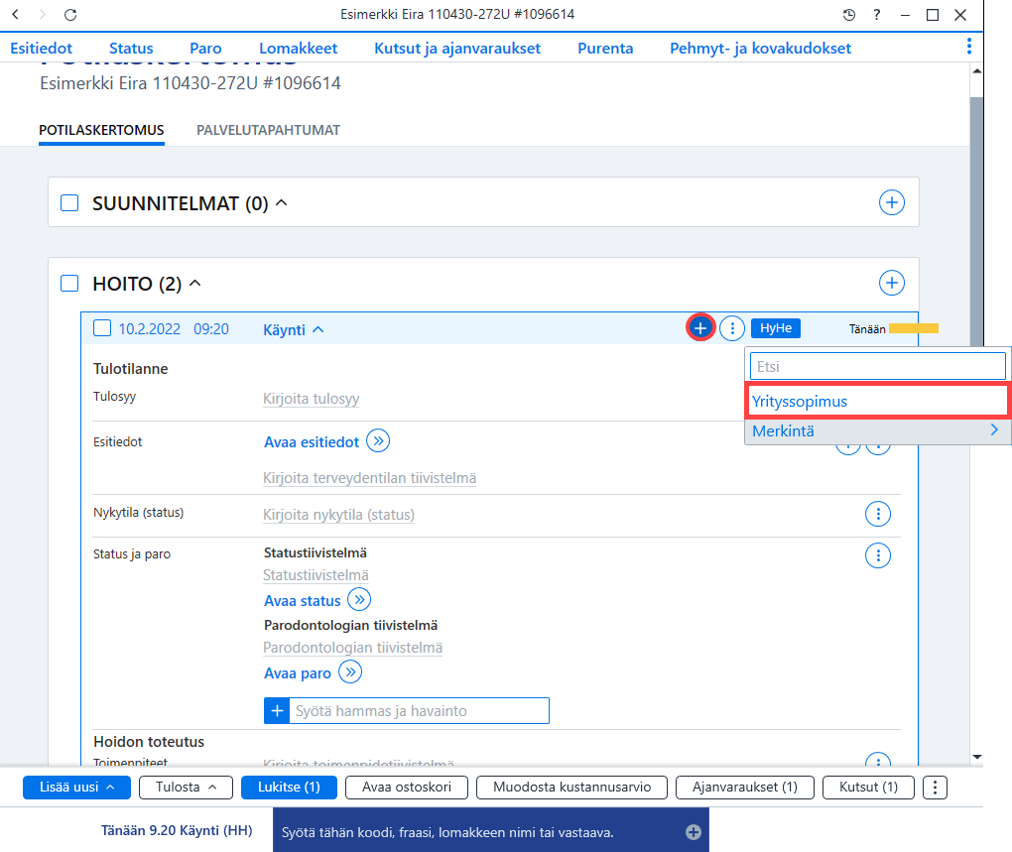Click Avaa status link
Screen dimensions: 1012x852
(x=303, y=600)
